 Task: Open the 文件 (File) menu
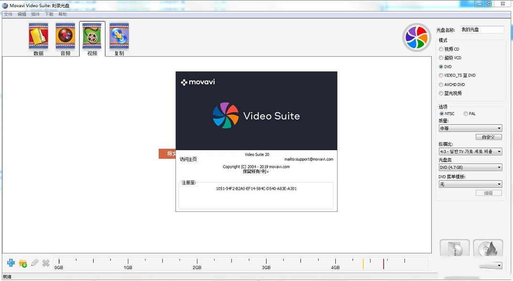(x=8, y=14)
